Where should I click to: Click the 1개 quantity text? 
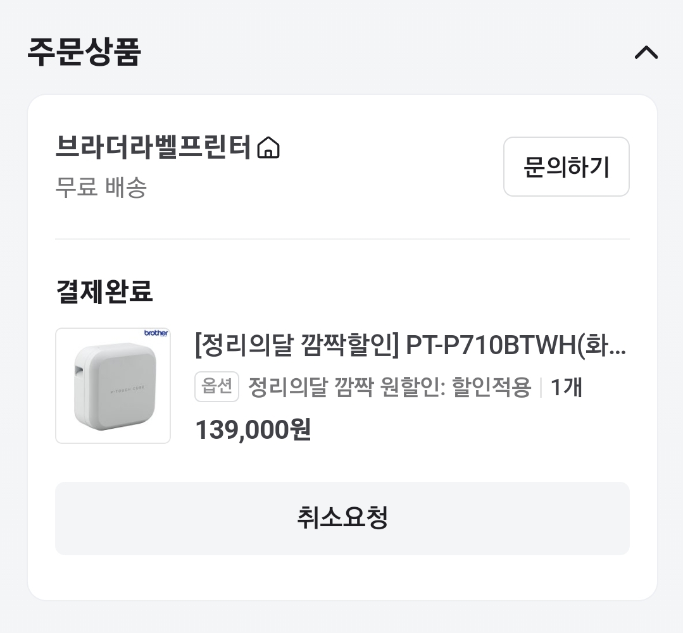(566, 386)
